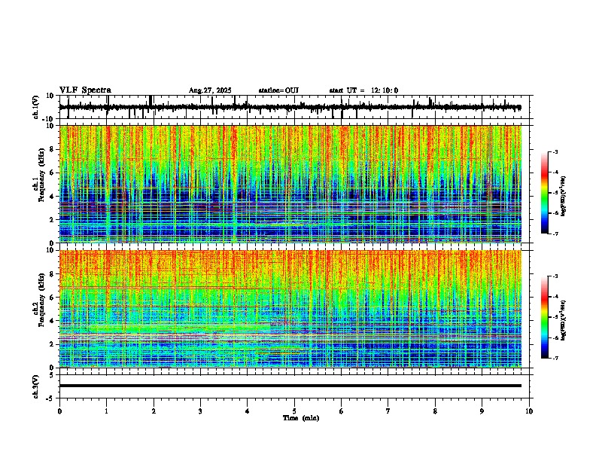Click the ch.2 spectrogram color scale bar
The image size is (596, 461).
point(545,317)
